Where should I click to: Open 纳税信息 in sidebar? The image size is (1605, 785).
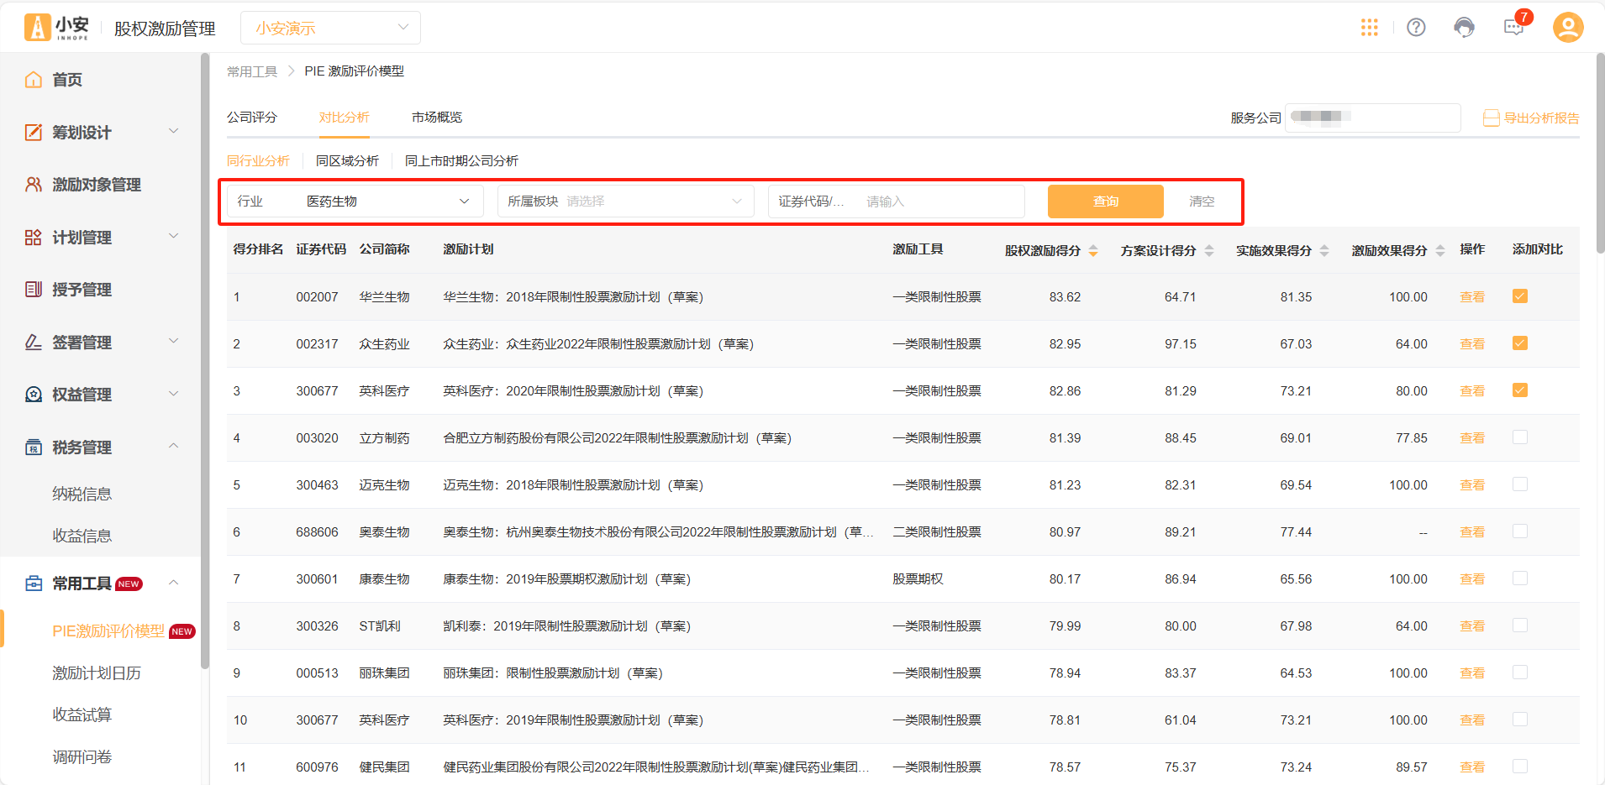[x=82, y=495]
